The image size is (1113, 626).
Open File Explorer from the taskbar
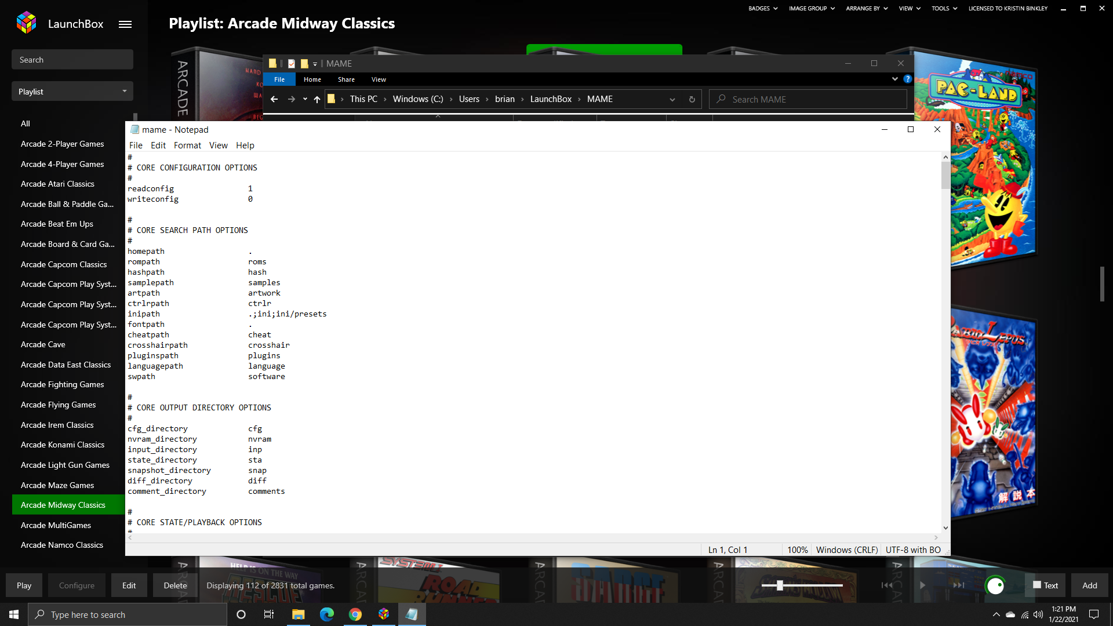coord(298,614)
